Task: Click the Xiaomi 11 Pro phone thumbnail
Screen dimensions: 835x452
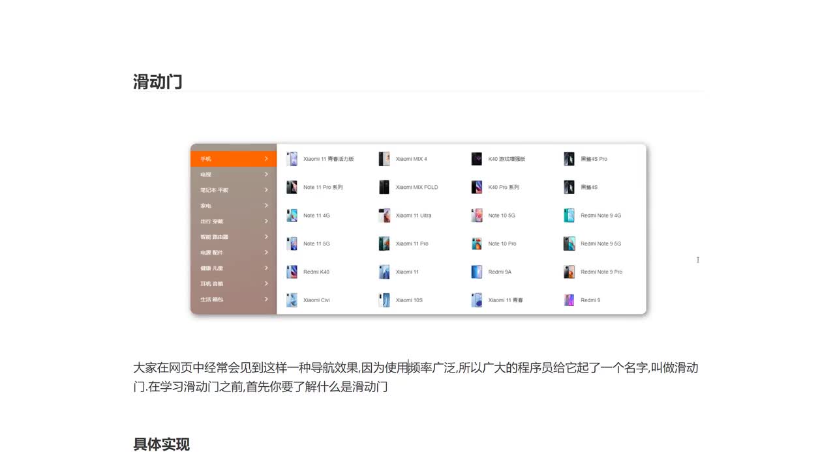Action: click(x=384, y=244)
